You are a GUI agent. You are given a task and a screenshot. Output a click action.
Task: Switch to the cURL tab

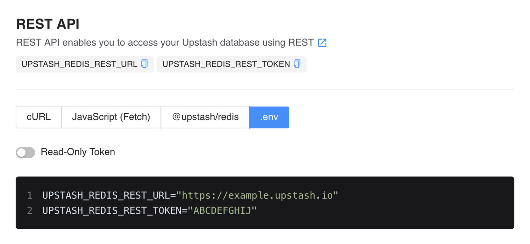[38, 117]
